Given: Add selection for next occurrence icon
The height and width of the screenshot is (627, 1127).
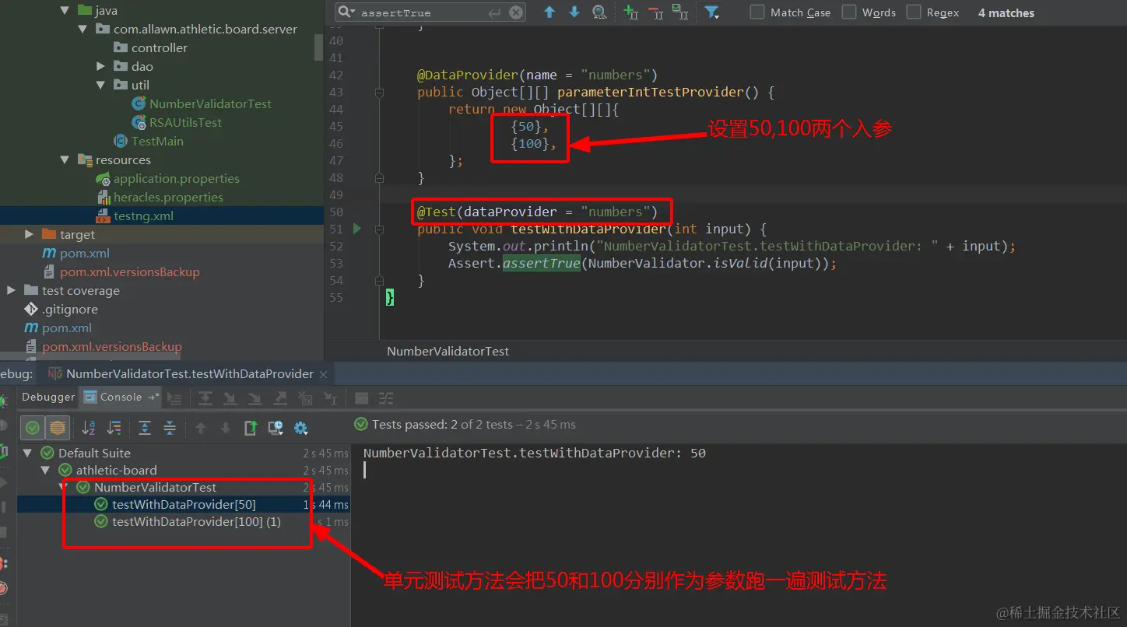Looking at the screenshot, I should [x=631, y=12].
